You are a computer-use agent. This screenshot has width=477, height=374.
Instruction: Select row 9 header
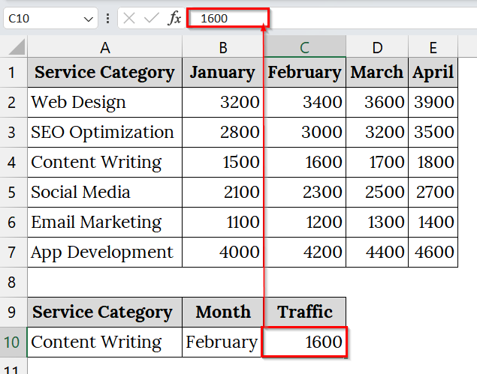[14, 312]
